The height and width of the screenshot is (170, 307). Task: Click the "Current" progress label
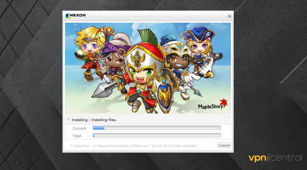(79, 128)
